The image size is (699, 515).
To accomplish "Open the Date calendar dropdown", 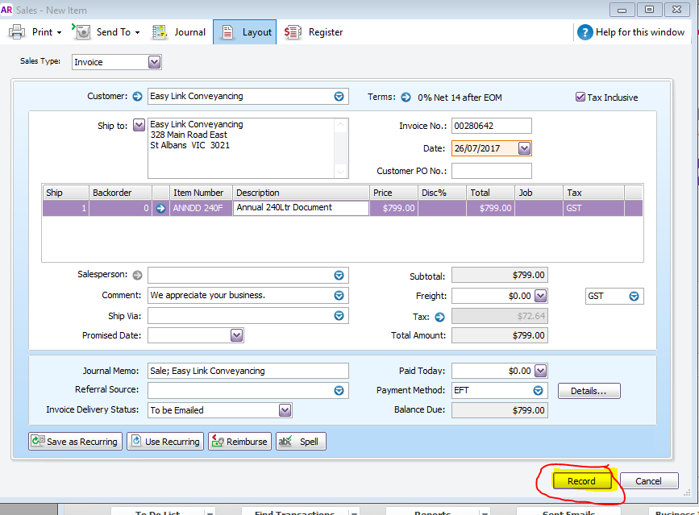I will [524, 148].
